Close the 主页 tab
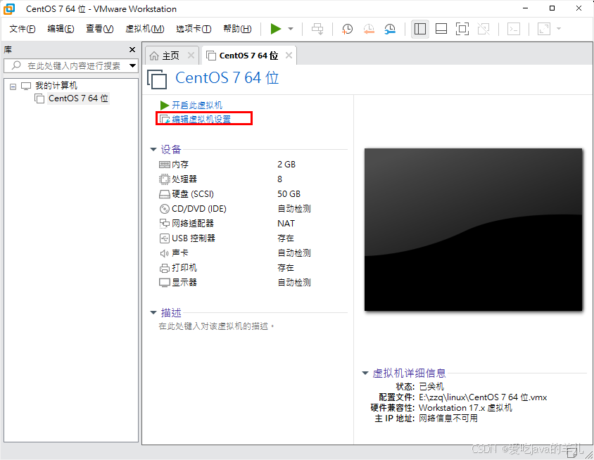 [x=191, y=56]
